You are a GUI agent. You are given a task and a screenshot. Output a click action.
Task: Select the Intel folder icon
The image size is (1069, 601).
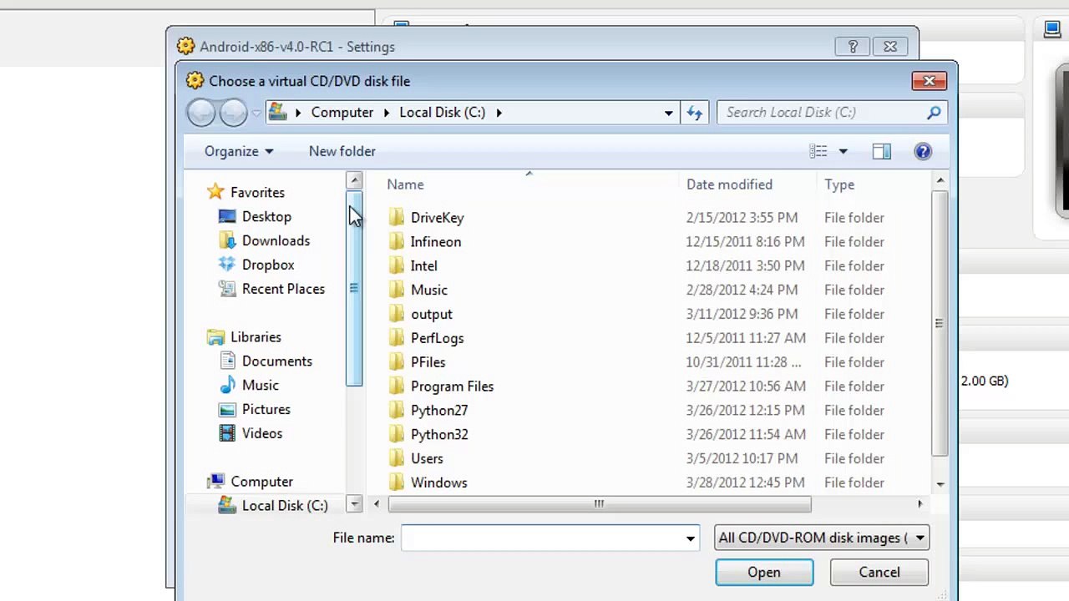397,266
